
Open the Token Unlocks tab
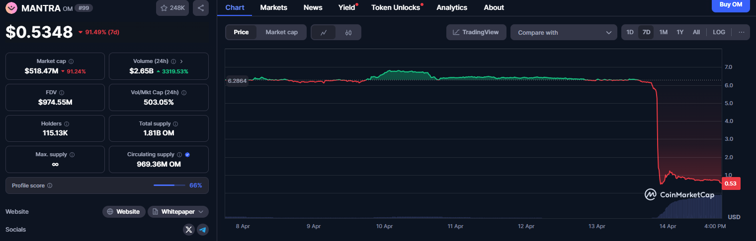click(x=396, y=7)
